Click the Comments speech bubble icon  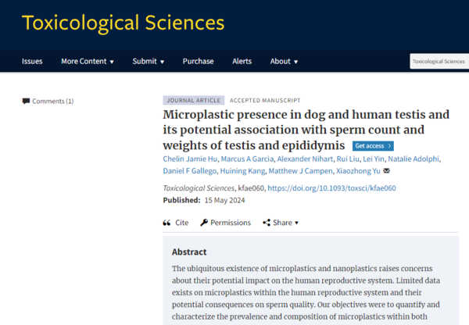pos(26,101)
